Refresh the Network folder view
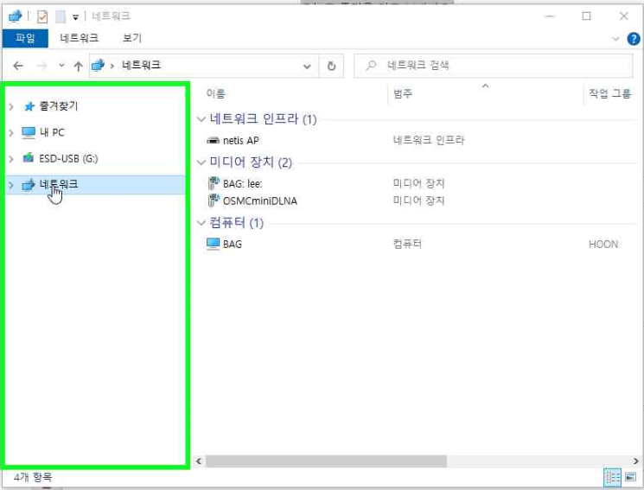Viewport: 644px width, 490px height. click(331, 66)
